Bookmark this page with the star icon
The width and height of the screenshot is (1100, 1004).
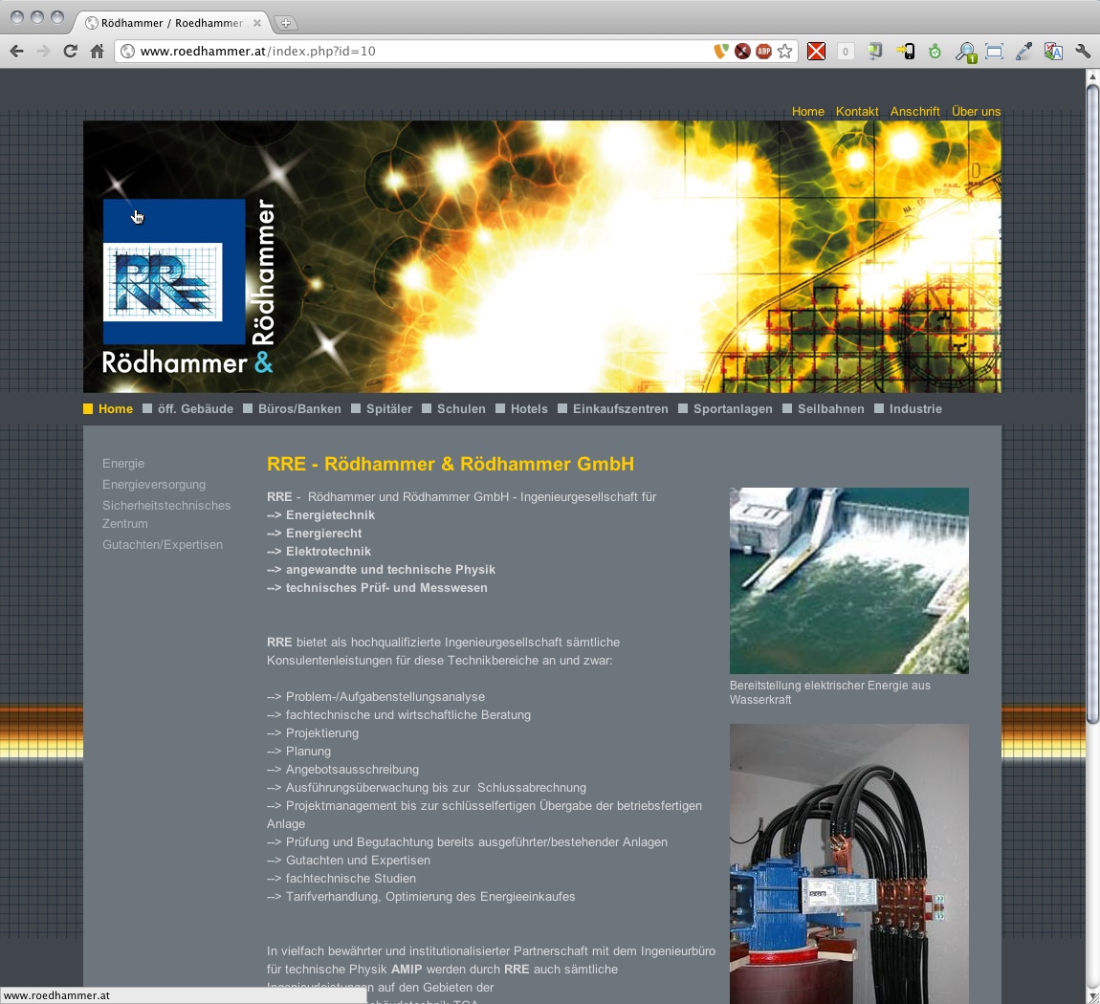tap(785, 52)
